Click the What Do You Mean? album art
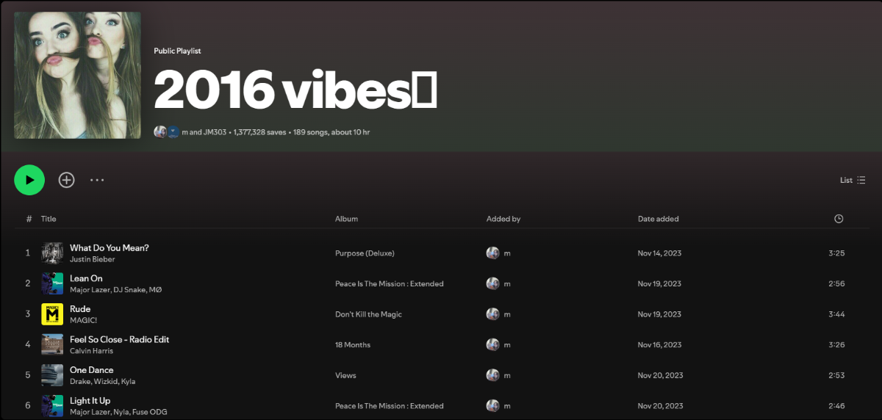This screenshot has width=882, height=420. pos(52,253)
